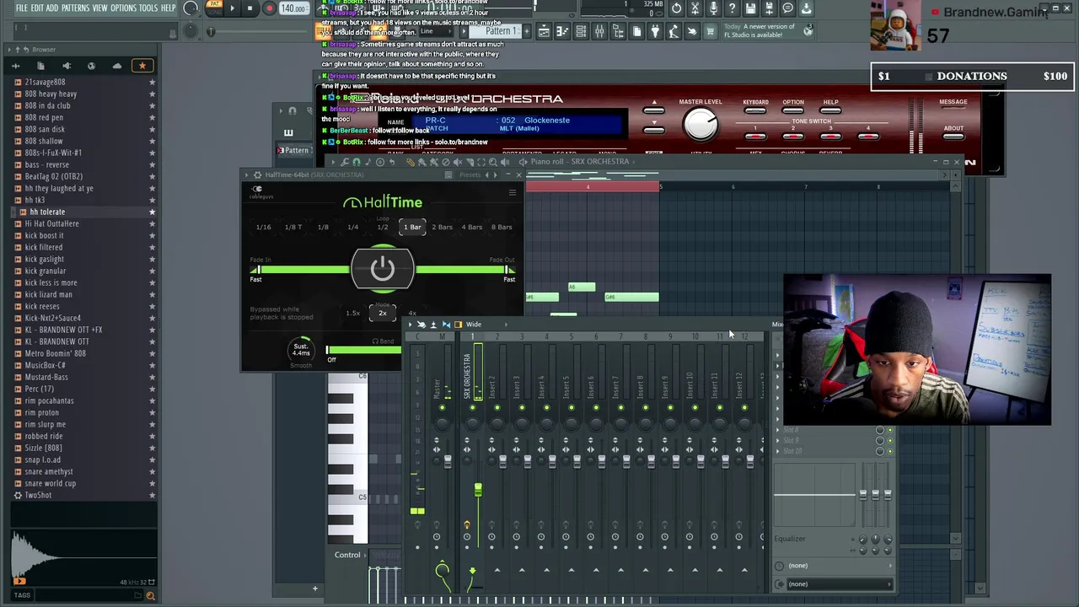Click the audio editor scissors icon
The image size is (1079, 607).
[x=695, y=8]
